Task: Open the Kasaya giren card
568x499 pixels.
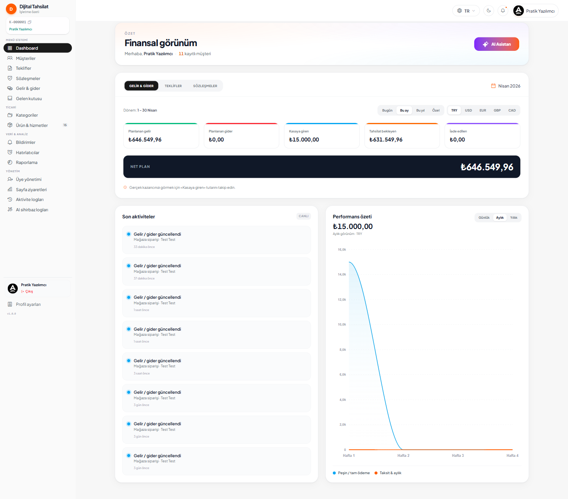Action: pos(322,136)
